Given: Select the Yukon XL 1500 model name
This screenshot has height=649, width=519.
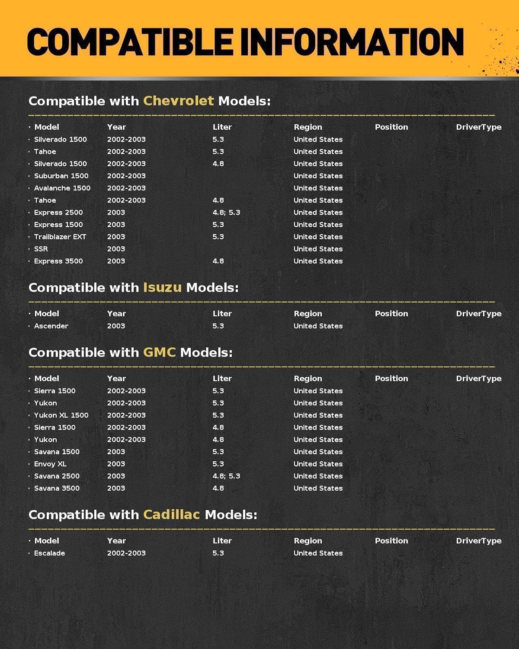Looking at the screenshot, I should coord(61,415).
